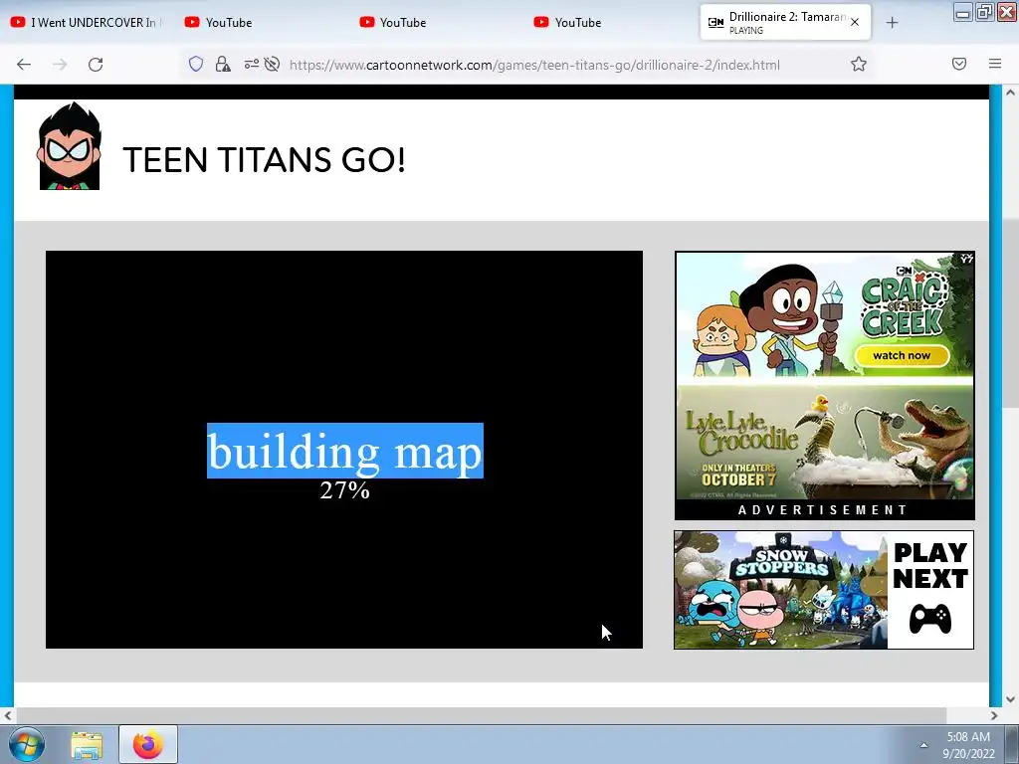Viewport: 1019px width, 764px height.
Task: Click the Firefox taskbar icon
Action: coord(148,744)
